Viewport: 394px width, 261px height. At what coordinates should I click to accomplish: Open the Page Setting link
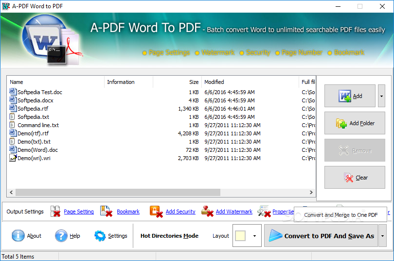point(79,212)
